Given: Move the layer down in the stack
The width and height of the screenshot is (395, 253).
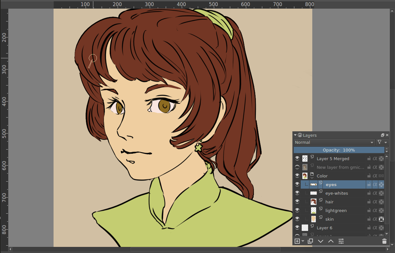Looking at the screenshot, I should [320, 241].
